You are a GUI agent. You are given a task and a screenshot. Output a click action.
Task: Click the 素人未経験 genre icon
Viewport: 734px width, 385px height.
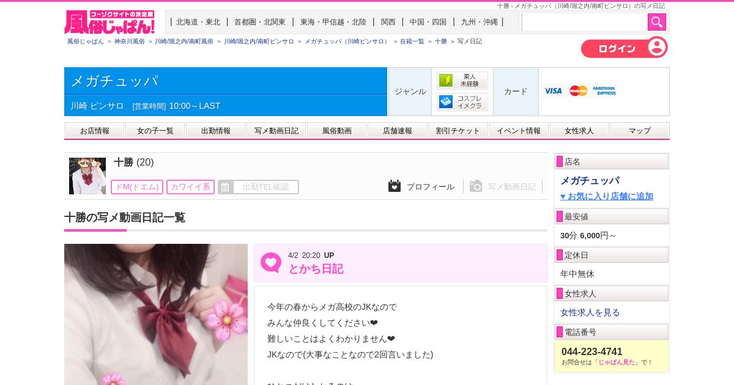[462, 80]
